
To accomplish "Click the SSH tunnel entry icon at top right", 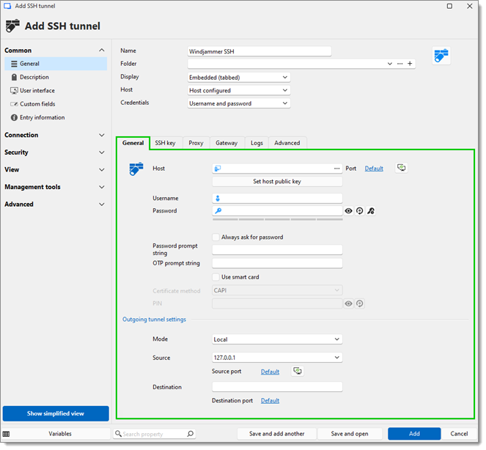I will click(x=441, y=56).
